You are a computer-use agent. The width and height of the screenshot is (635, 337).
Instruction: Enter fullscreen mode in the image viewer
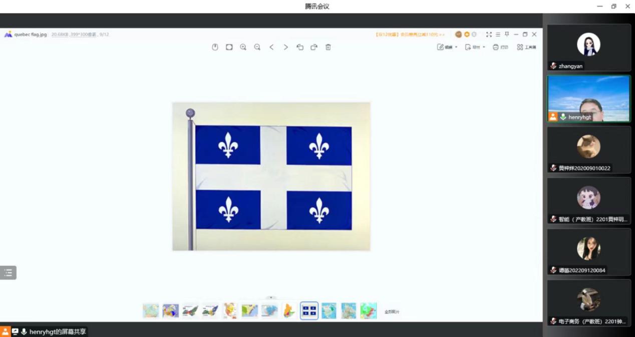coord(489,34)
